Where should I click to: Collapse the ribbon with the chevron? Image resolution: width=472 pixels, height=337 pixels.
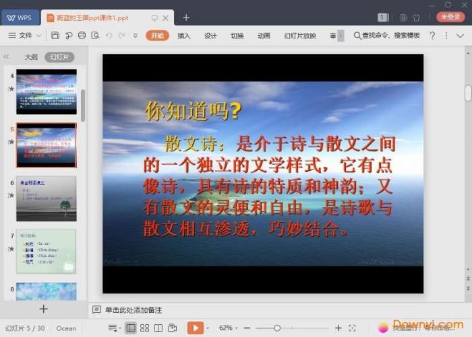point(460,36)
